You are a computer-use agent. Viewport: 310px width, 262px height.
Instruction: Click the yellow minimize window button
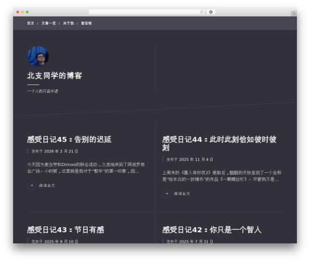pyautogui.click(x=22, y=12)
